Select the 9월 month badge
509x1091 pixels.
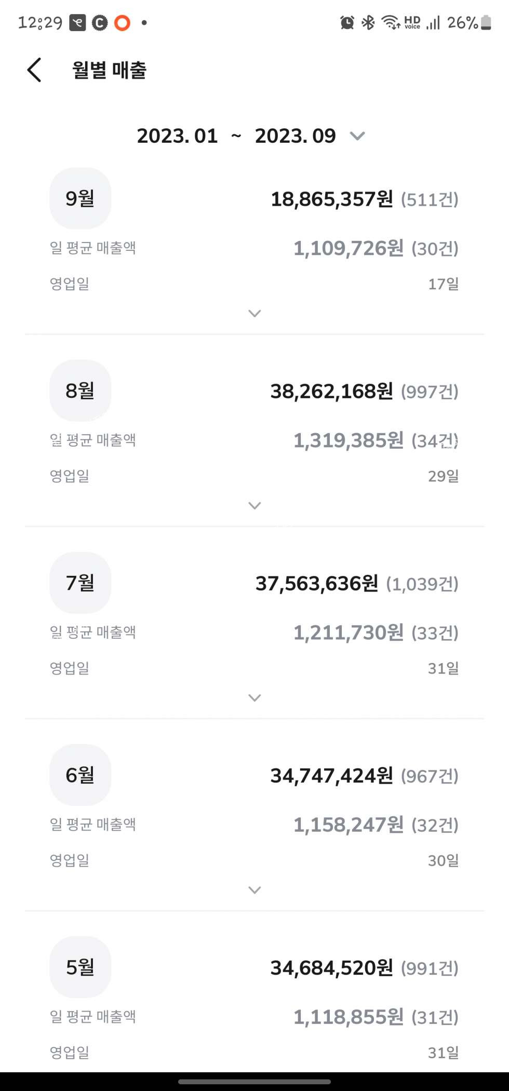(x=80, y=198)
